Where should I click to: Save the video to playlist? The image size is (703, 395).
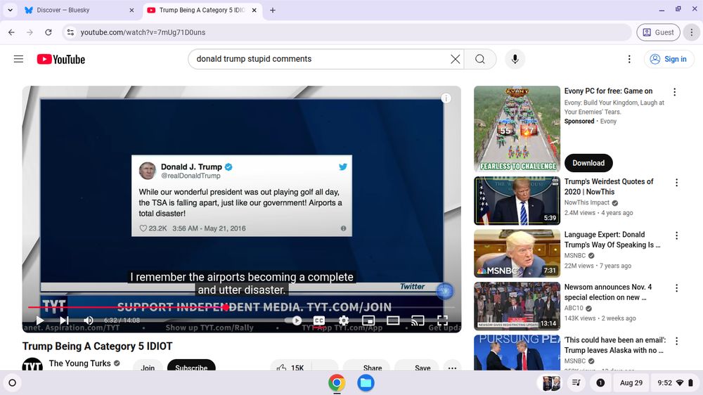click(x=416, y=367)
